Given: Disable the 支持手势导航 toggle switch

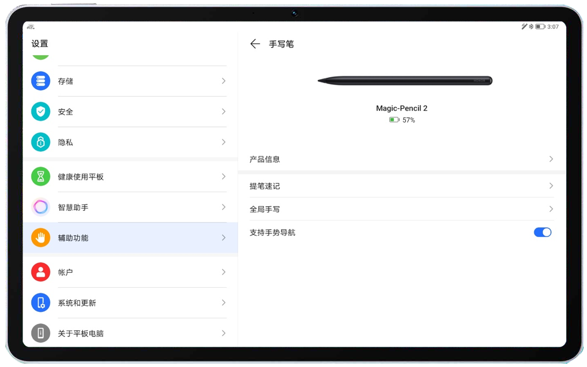Looking at the screenshot, I should 542,232.
